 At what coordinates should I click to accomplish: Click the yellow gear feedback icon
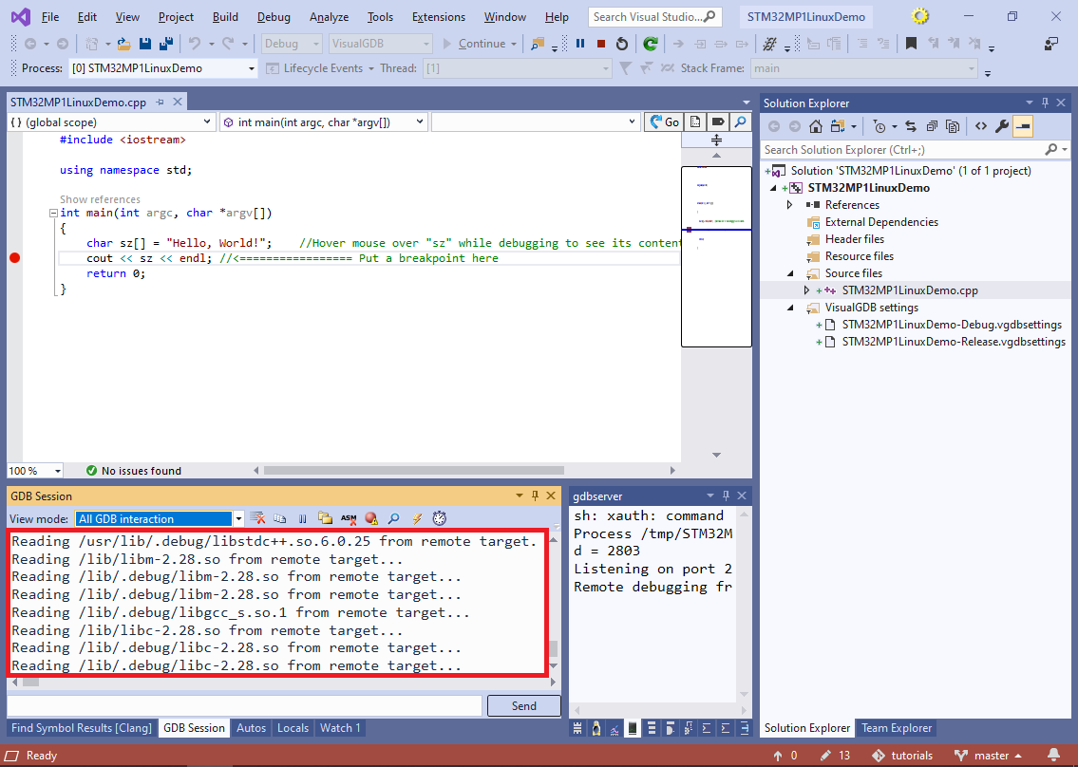pos(920,16)
